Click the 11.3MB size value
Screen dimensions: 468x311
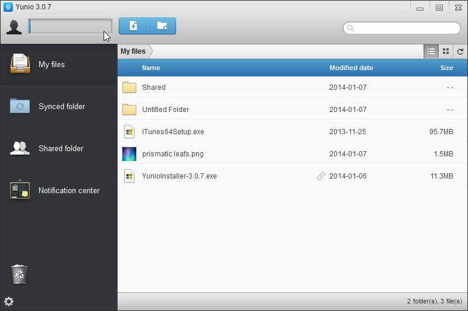(x=442, y=176)
